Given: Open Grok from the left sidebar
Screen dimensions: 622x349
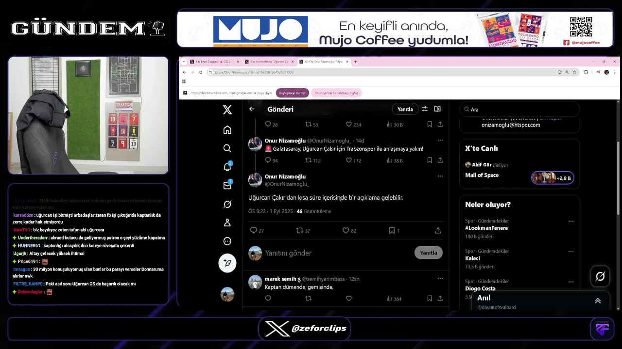Looking at the screenshot, I should point(227,204).
